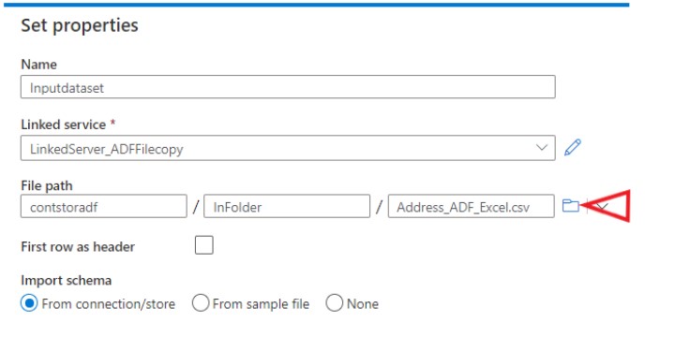
Task: Click the InFolder directory field
Action: [287, 206]
